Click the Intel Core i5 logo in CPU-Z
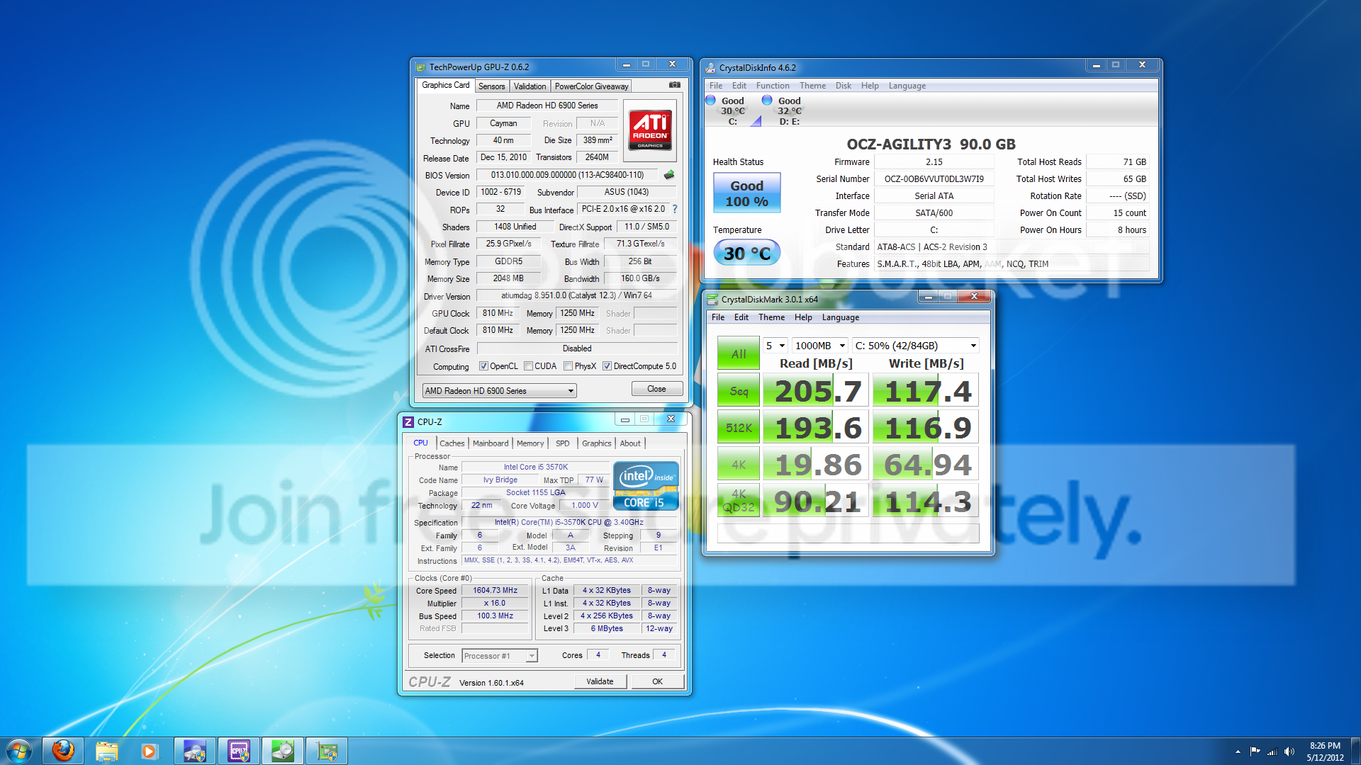 (x=646, y=486)
